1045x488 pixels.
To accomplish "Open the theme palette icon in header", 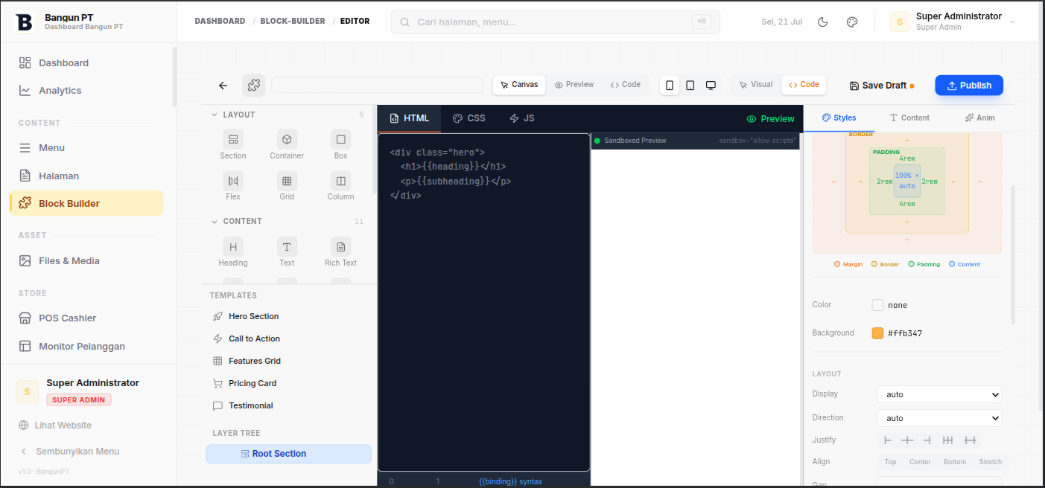I will click(852, 22).
